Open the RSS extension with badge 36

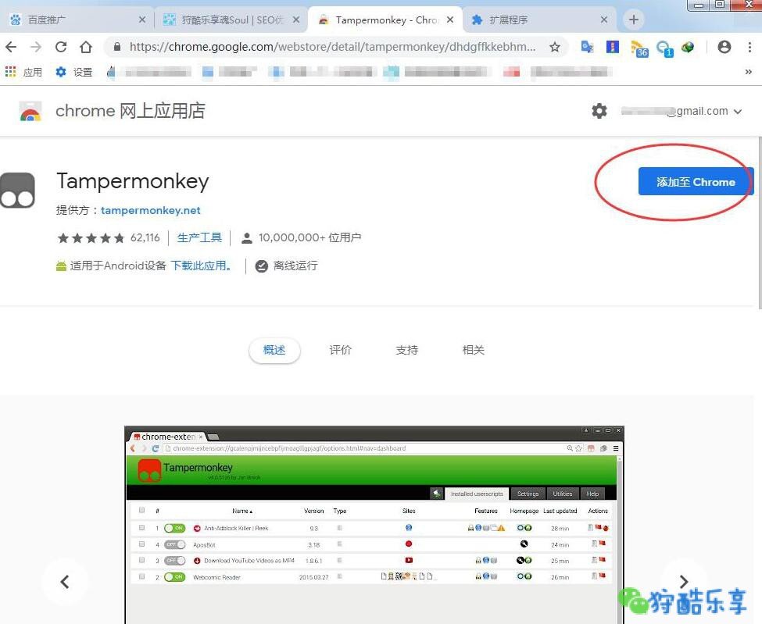coord(639,48)
